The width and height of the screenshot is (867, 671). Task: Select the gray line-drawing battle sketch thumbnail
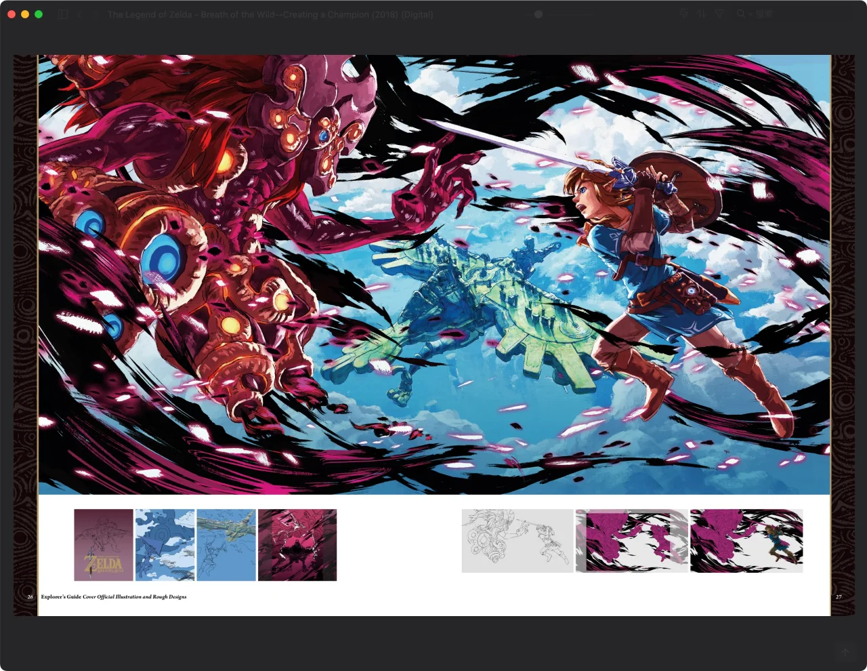[x=517, y=541]
